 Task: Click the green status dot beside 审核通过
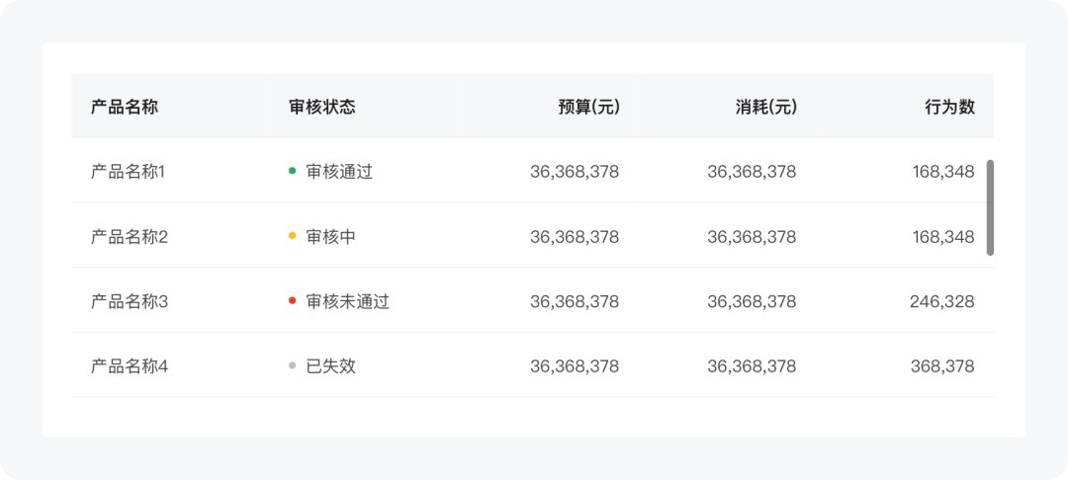click(292, 171)
